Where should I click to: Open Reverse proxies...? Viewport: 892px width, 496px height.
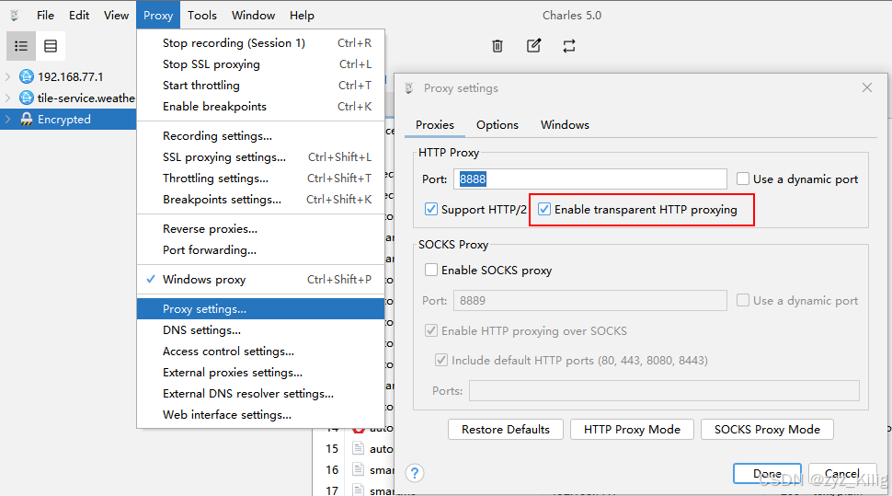pyautogui.click(x=260, y=229)
